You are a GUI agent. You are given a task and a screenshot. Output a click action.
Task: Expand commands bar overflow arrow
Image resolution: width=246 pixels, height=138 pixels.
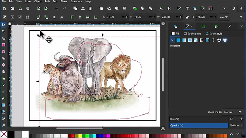tap(224, 9)
